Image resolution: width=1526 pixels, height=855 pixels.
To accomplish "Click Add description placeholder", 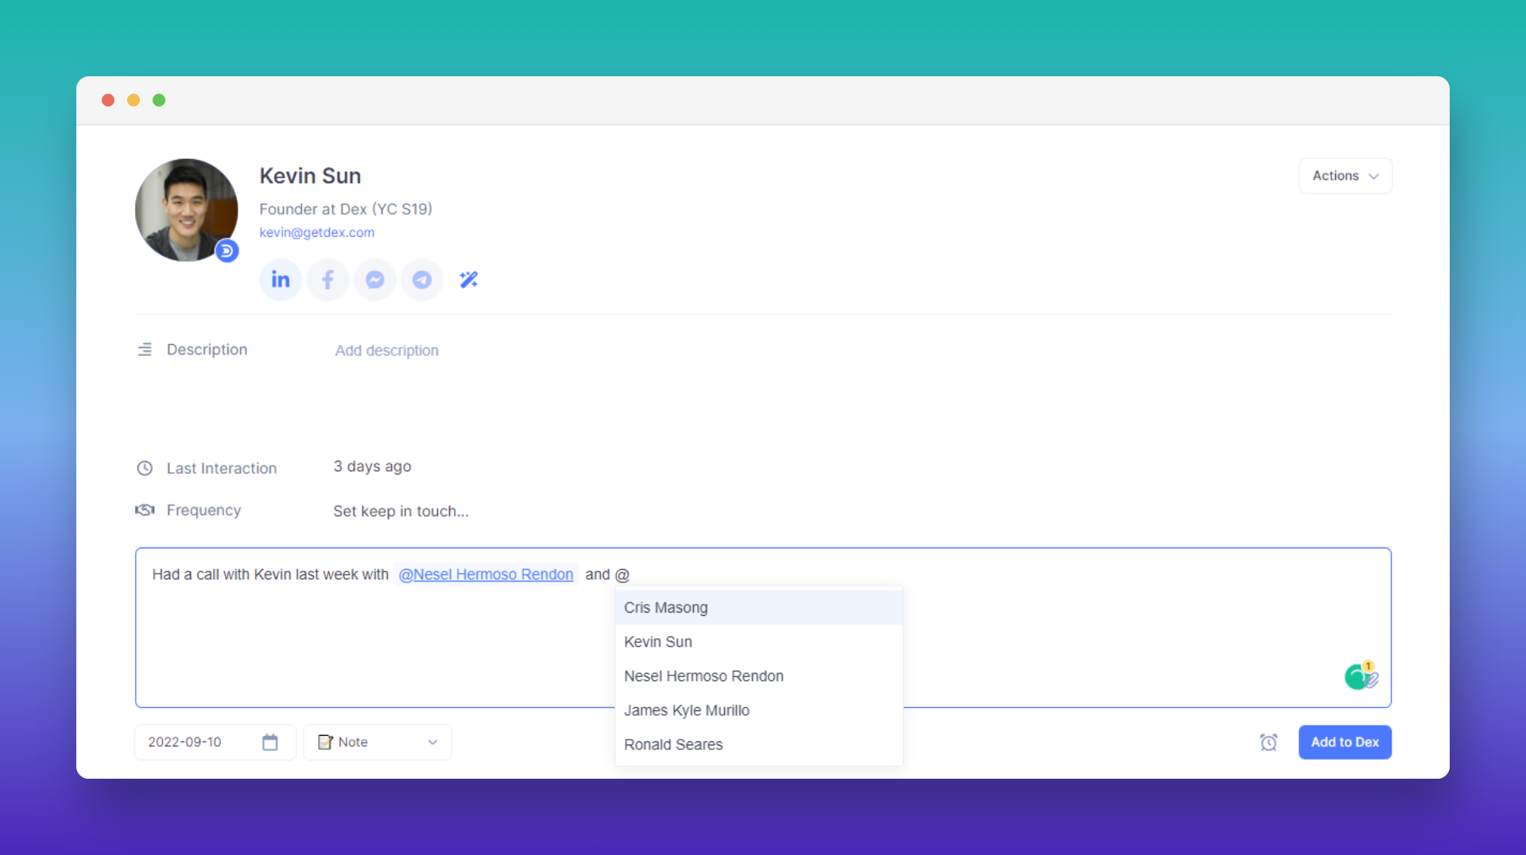I will 386,350.
